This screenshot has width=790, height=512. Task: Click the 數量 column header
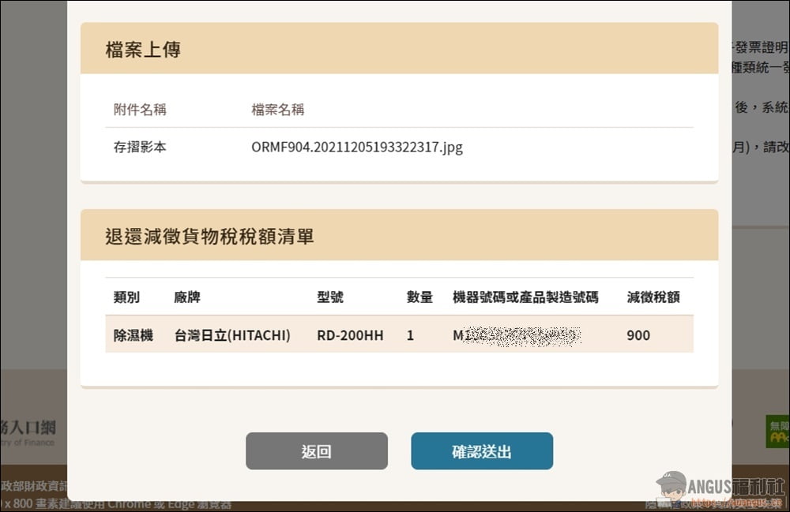(x=419, y=297)
